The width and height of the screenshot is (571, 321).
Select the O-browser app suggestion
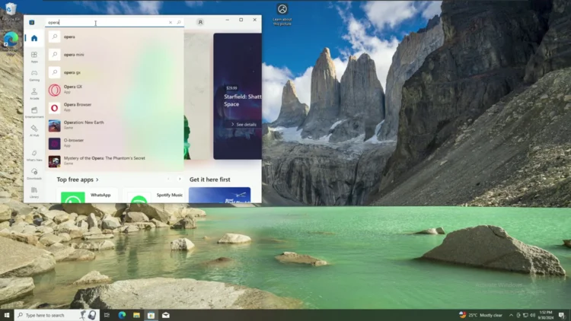pyautogui.click(x=115, y=143)
